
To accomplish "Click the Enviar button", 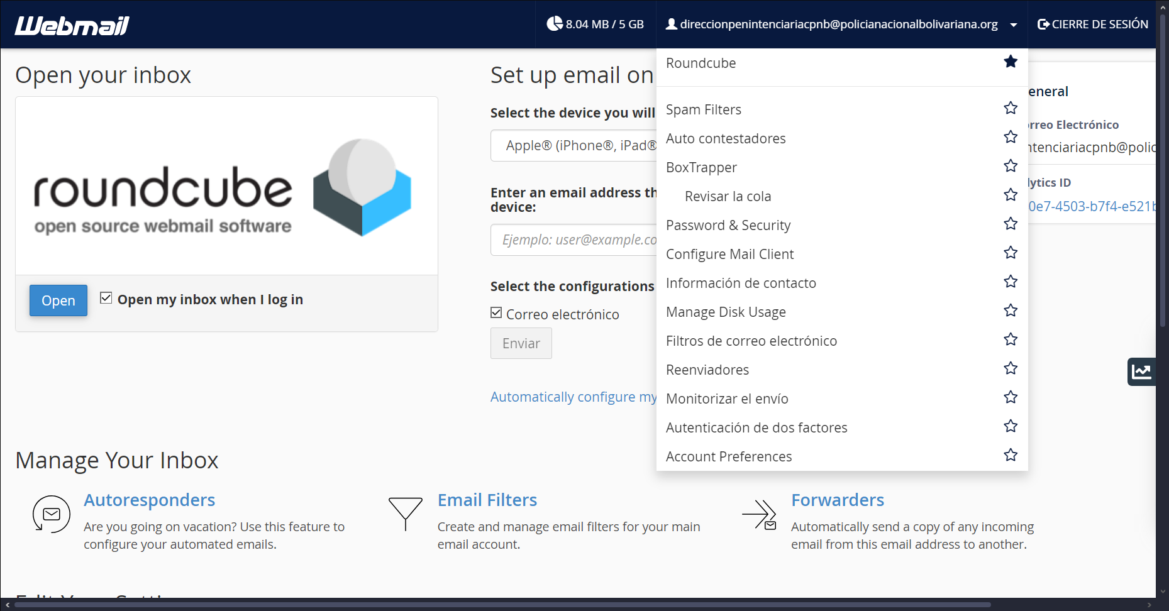I will (x=521, y=343).
